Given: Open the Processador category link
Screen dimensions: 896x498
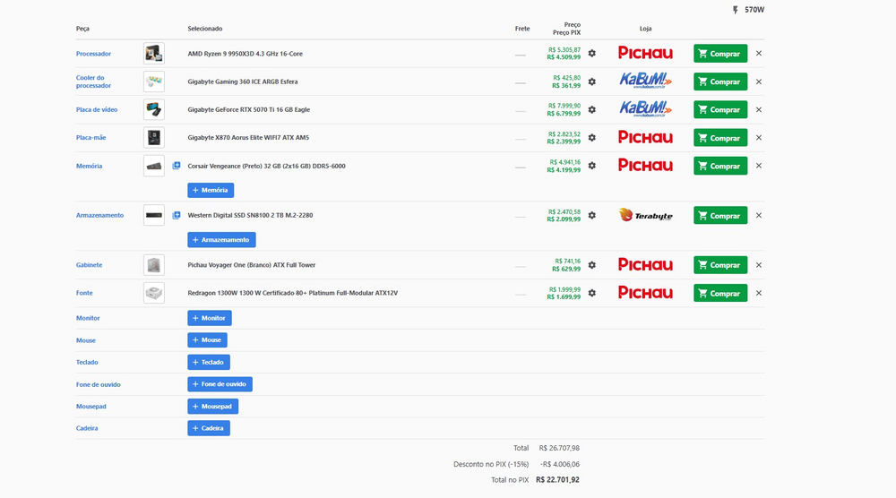Looking at the screenshot, I should 93,54.
